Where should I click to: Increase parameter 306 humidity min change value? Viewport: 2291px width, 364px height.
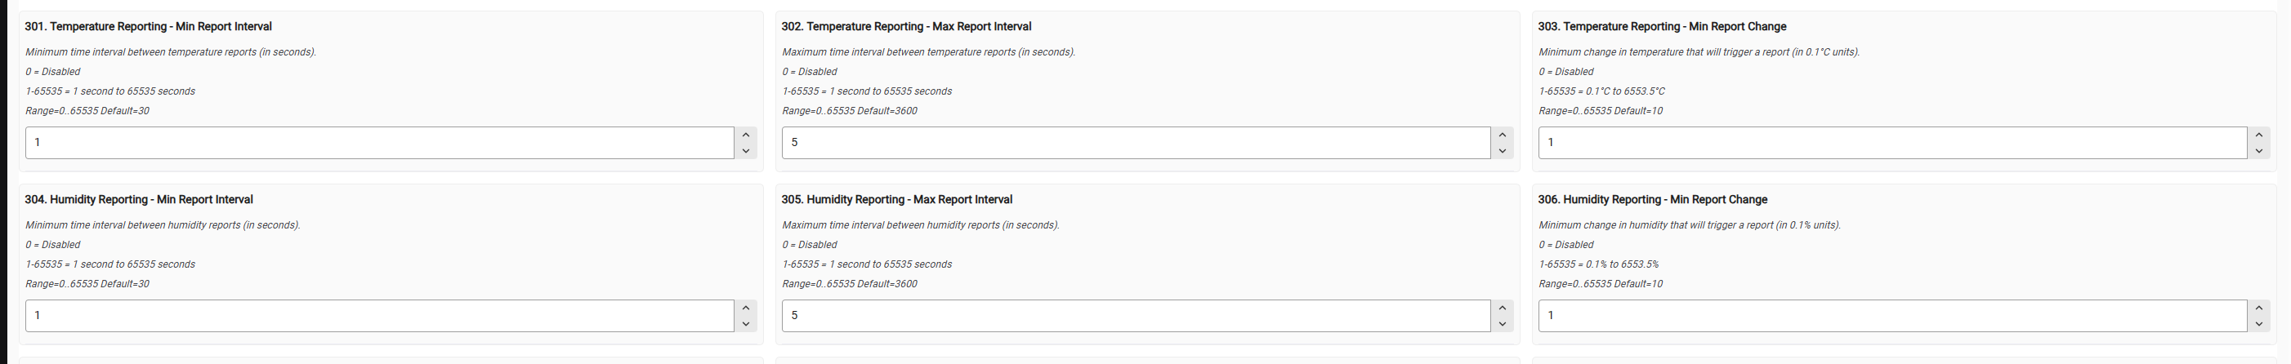(2259, 308)
